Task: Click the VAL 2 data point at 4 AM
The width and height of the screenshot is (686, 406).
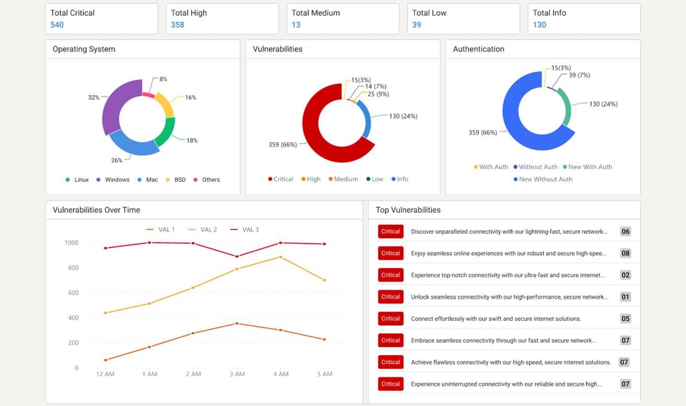Action: pos(281,257)
